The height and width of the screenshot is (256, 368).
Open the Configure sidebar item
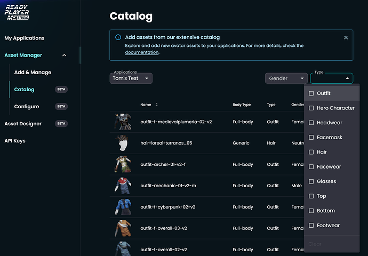[27, 107]
